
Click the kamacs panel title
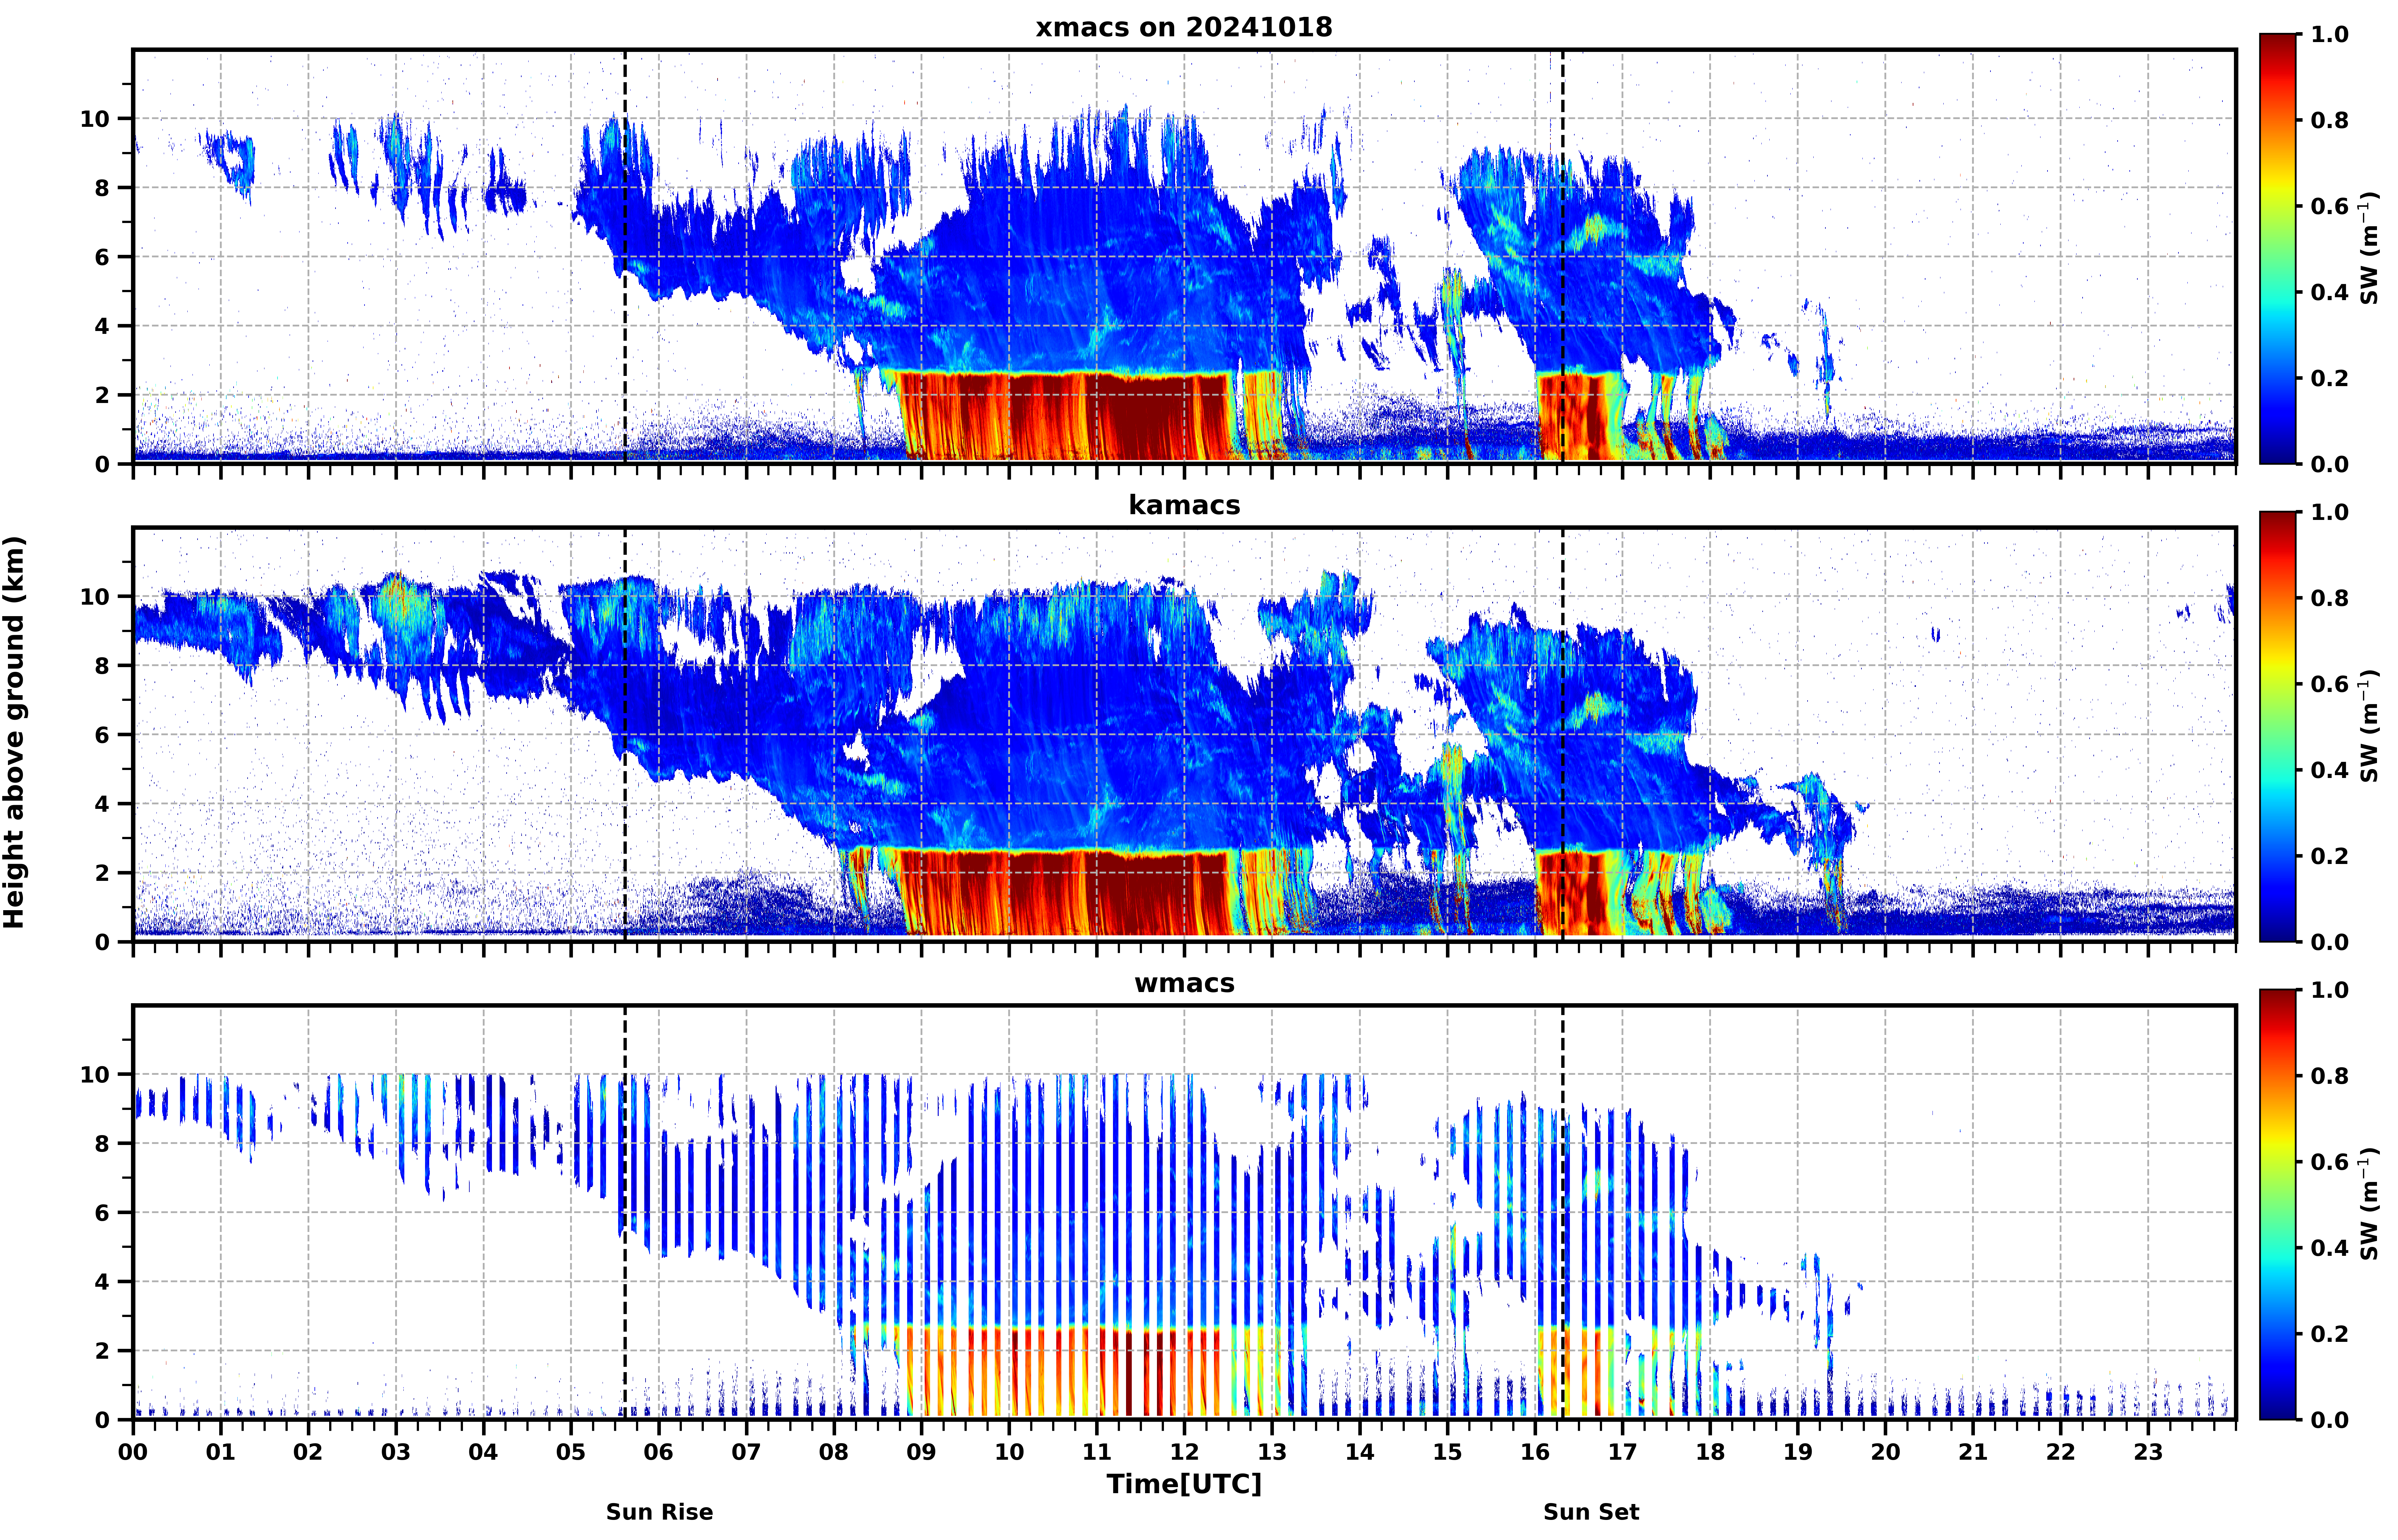[1184, 505]
